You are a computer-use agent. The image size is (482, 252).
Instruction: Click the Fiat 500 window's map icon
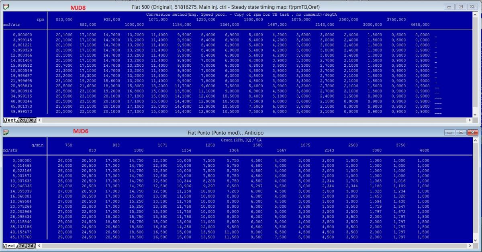[x=6, y=7]
